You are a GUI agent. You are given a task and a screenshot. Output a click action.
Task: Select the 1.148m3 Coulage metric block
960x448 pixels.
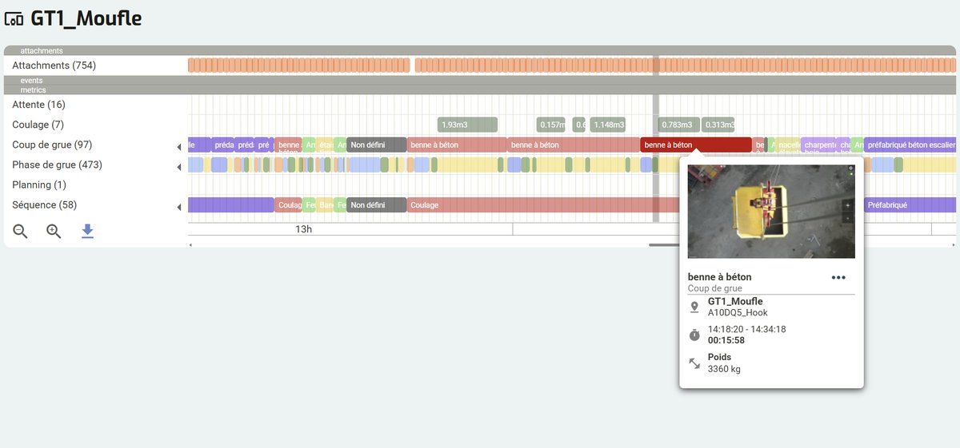pos(608,125)
